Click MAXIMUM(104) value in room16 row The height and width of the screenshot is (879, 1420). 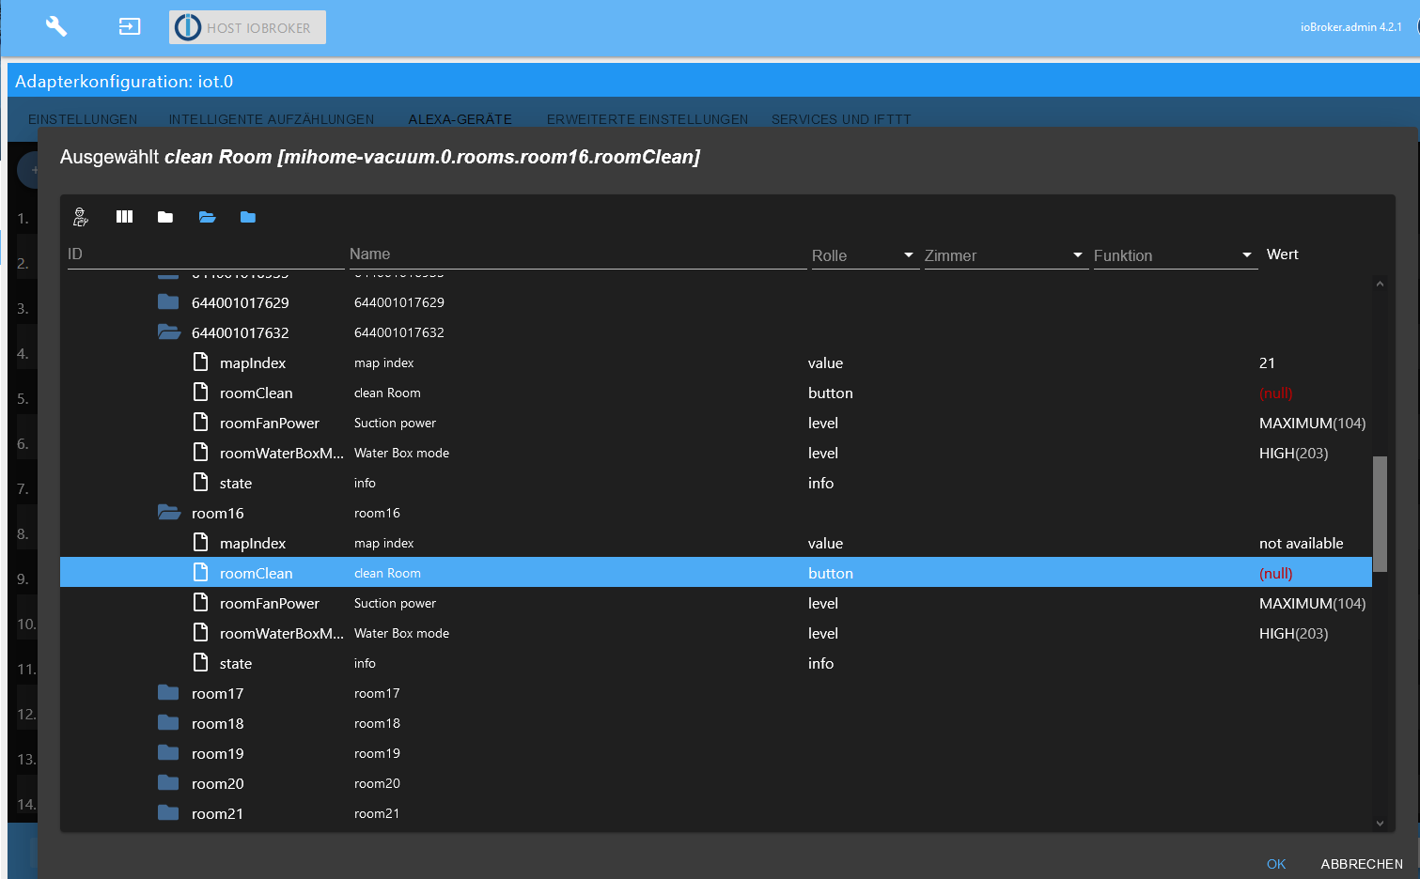tap(1312, 603)
